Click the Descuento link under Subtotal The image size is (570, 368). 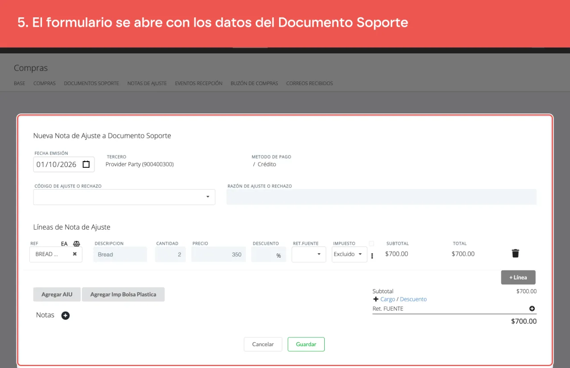413,299
